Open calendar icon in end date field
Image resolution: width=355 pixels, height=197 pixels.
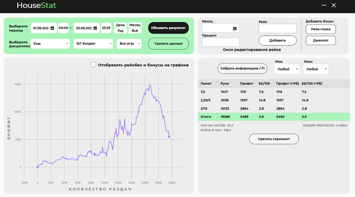pyautogui.click(x=95, y=28)
